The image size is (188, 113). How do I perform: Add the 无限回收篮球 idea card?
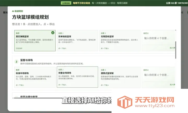120,41
